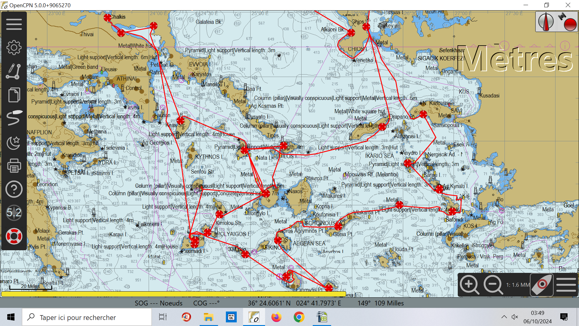Toggle vessel track recording
The height and width of the screenshot is (326, 579).
pyautogui.click(x=14, y=118)
